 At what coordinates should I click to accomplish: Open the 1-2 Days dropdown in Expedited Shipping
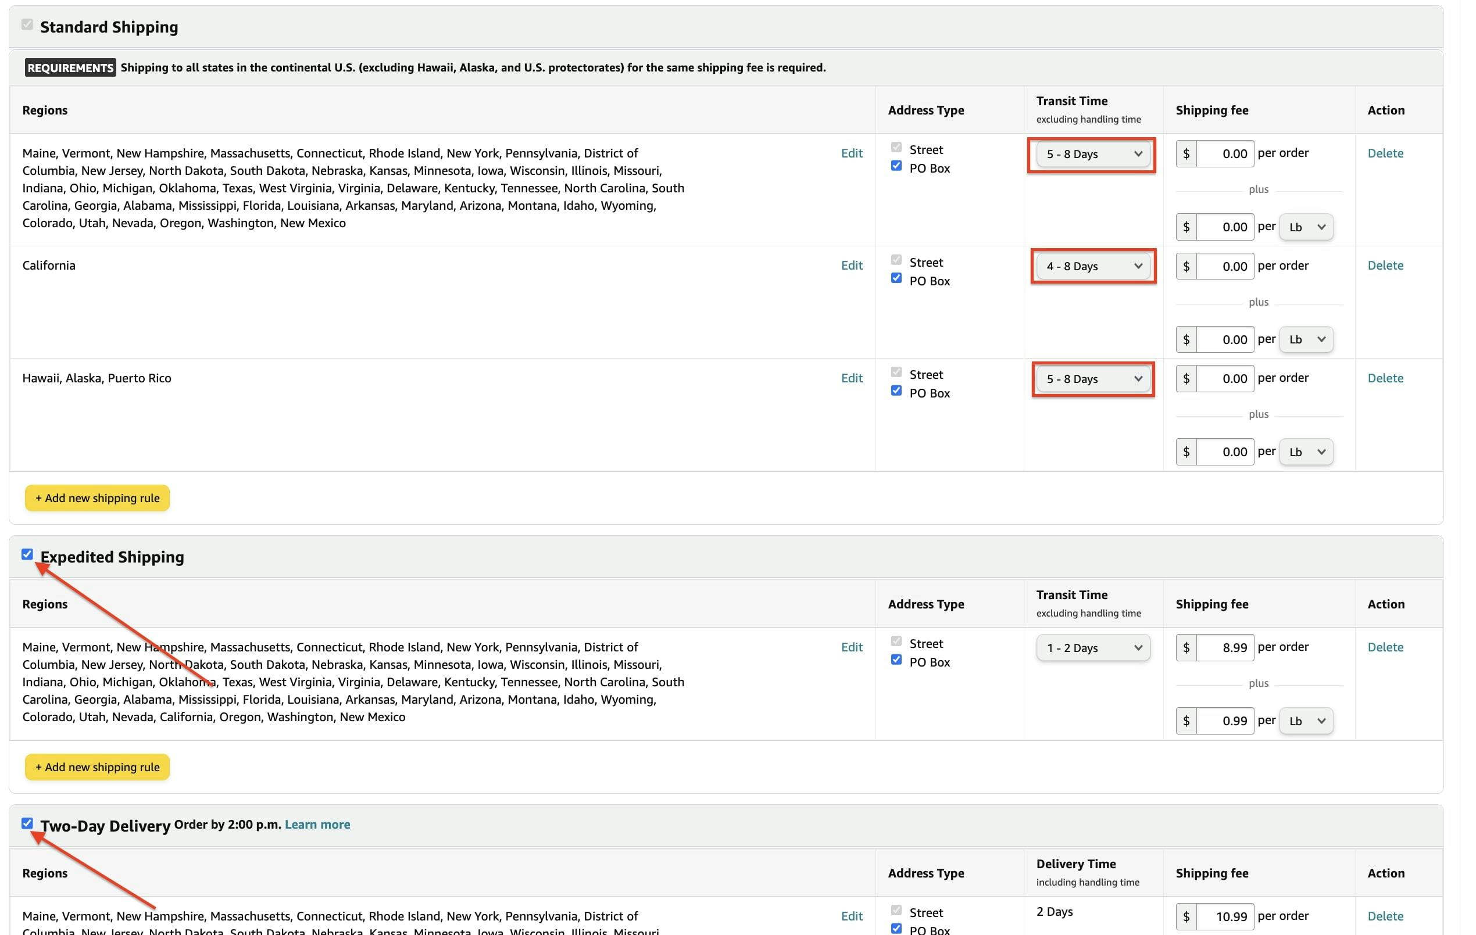point(1093,647)
